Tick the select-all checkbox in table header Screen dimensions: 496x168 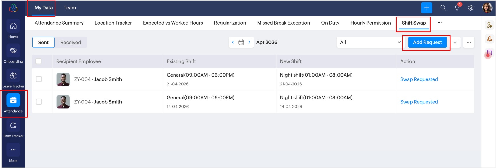point(39,61)
